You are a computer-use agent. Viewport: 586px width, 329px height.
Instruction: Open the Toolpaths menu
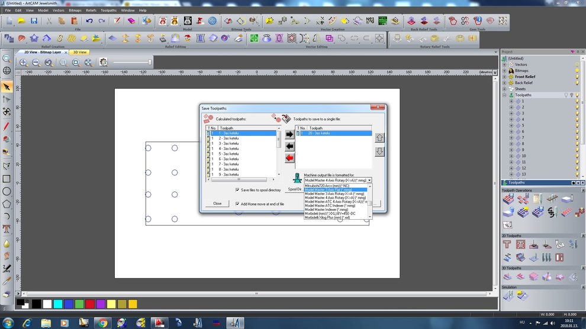(x=108, y=10)
